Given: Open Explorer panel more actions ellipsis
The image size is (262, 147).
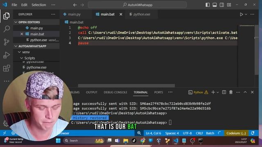Looking at the screenshot, I should pyautogui.click(x=53, y=14).
